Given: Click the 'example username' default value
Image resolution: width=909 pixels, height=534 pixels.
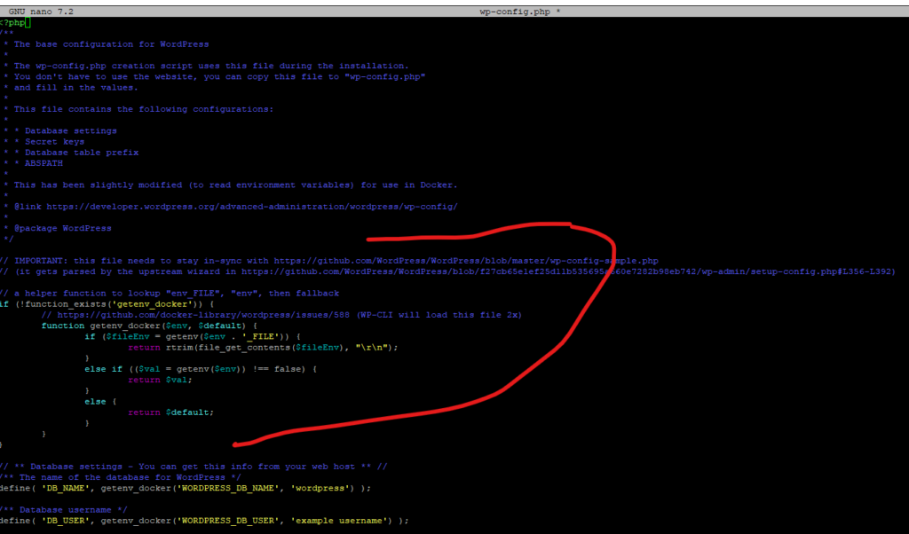Looking at the screenshot, I should (341, 521).
